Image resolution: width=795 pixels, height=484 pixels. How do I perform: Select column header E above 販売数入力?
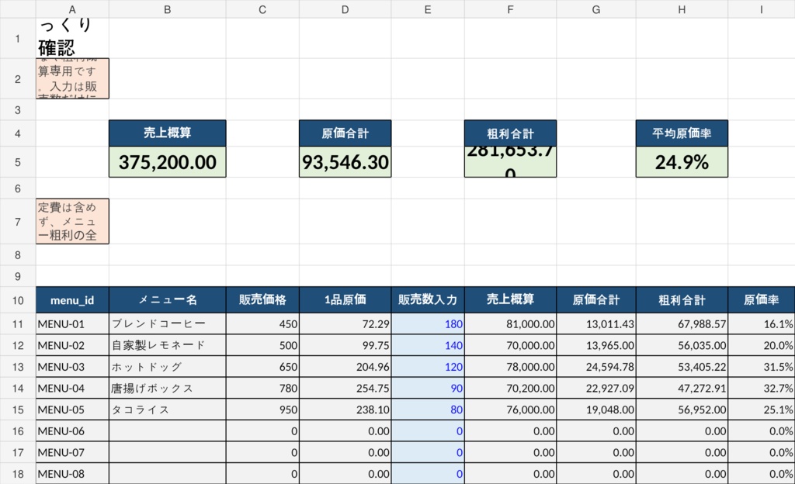pos(427,9)
